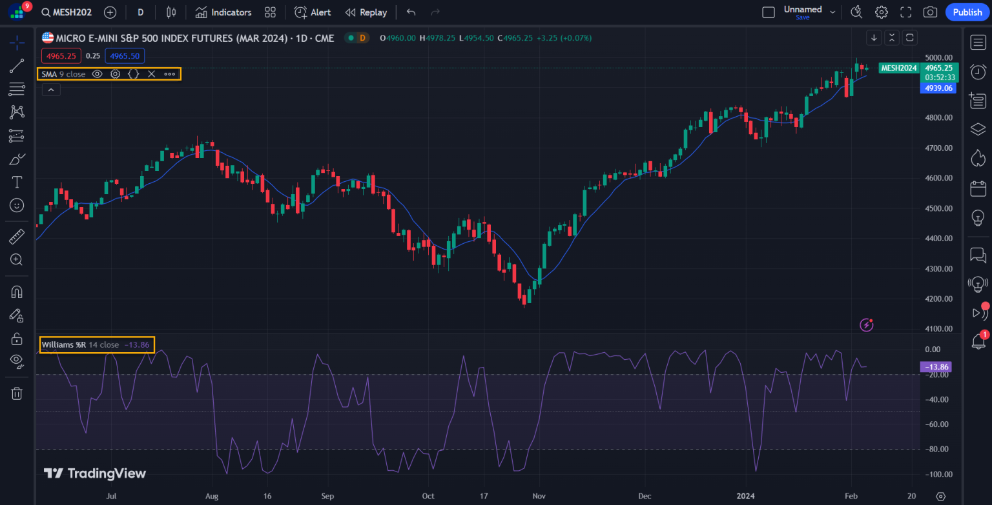Screen dimensions: 992x505
Task: Collapse the indicator legend chevron
Action: point(51,90)
